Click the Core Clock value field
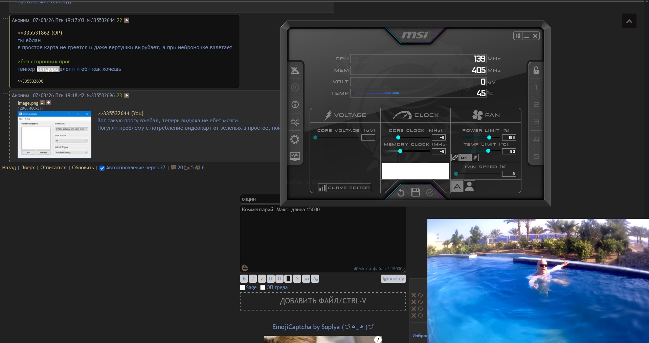Image resolution: width=649 pixels, height=343 pixels. tap(439, 137)
